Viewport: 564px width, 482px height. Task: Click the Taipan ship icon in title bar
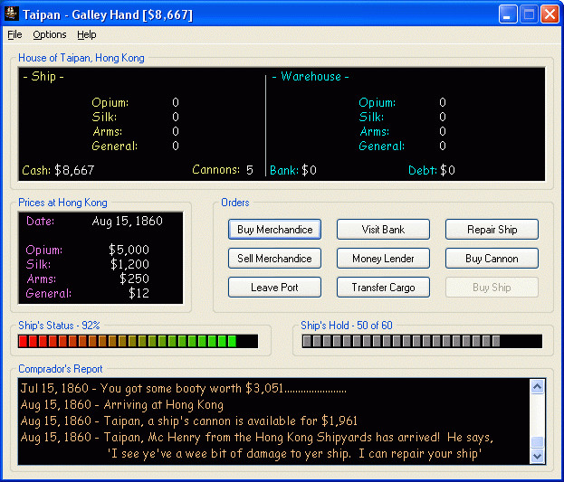tap(11, 14)
